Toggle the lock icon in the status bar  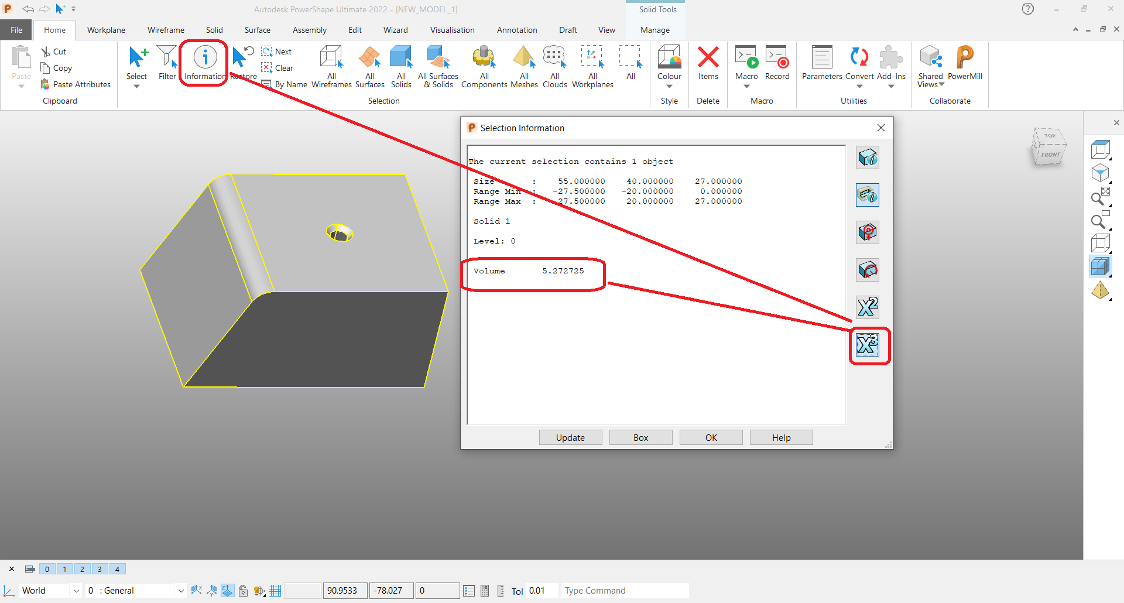pyautogui.click(x=243, y=590)
